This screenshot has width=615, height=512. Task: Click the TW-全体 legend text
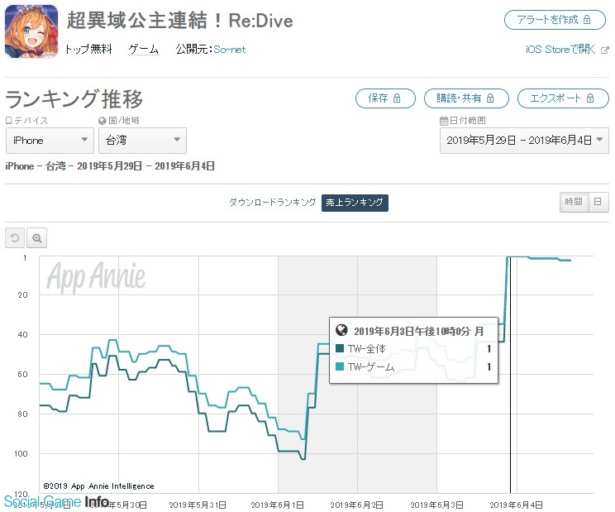point(367,348)
